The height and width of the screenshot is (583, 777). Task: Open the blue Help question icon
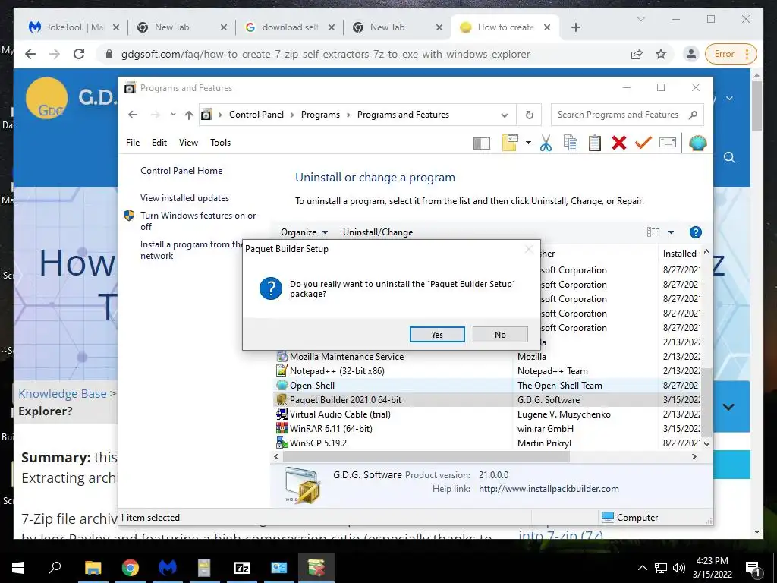point(696,232)
